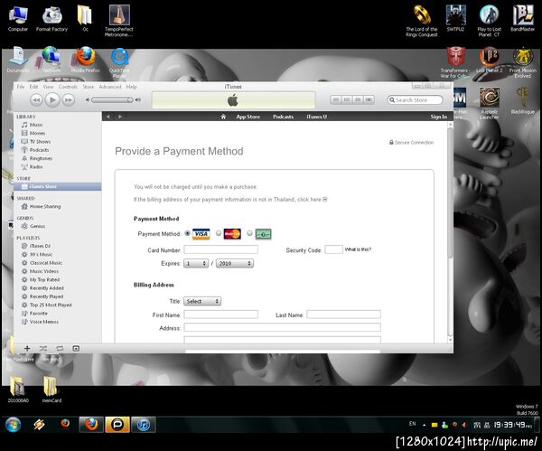Select iTunes Store in the sidebar
This screenshot has width=542, height=451.
[x=42, y=187]
